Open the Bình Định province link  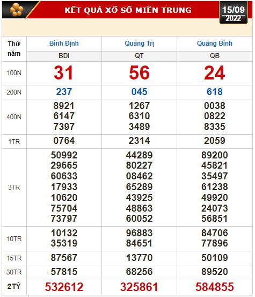pyautogui.click(x=64, y=44)
